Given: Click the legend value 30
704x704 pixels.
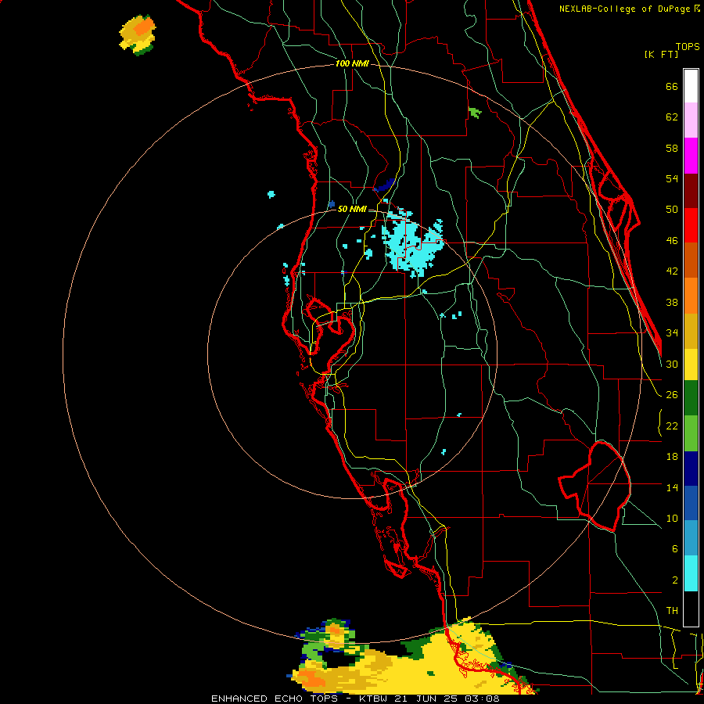Looking at the screenshot, I should (x=672, y=364).
